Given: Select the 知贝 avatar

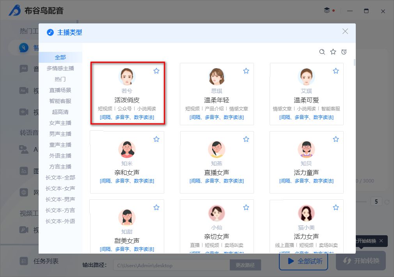Looking at the screenshot, I should coord(306,149).
